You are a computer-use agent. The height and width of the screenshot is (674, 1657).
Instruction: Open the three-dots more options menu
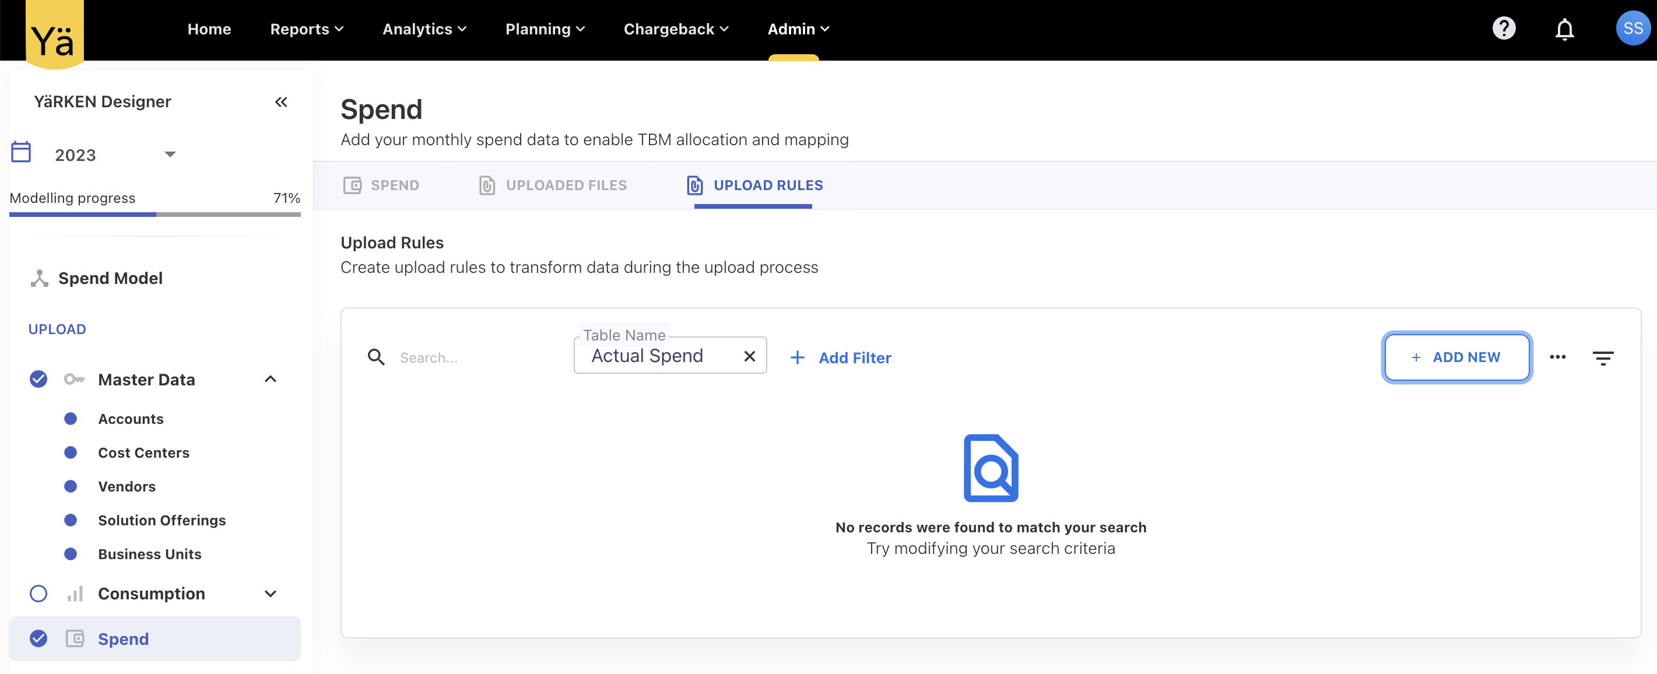1557,357
